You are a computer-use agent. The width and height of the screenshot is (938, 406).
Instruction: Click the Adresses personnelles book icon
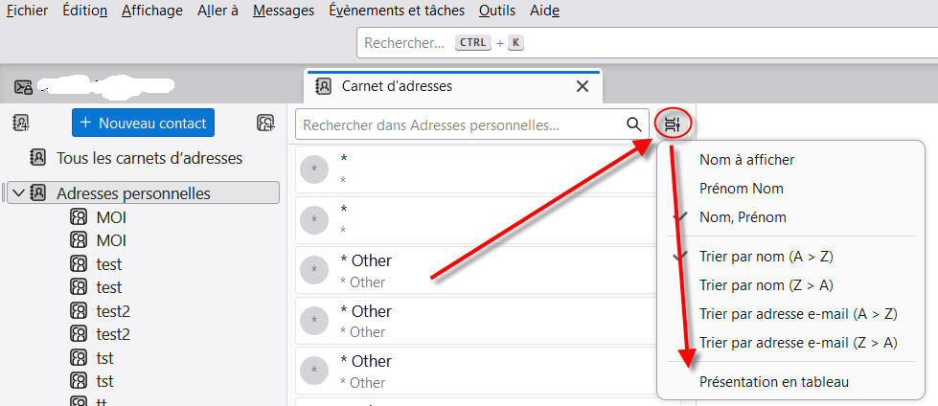pyautogui.click(x=38, y=193)
